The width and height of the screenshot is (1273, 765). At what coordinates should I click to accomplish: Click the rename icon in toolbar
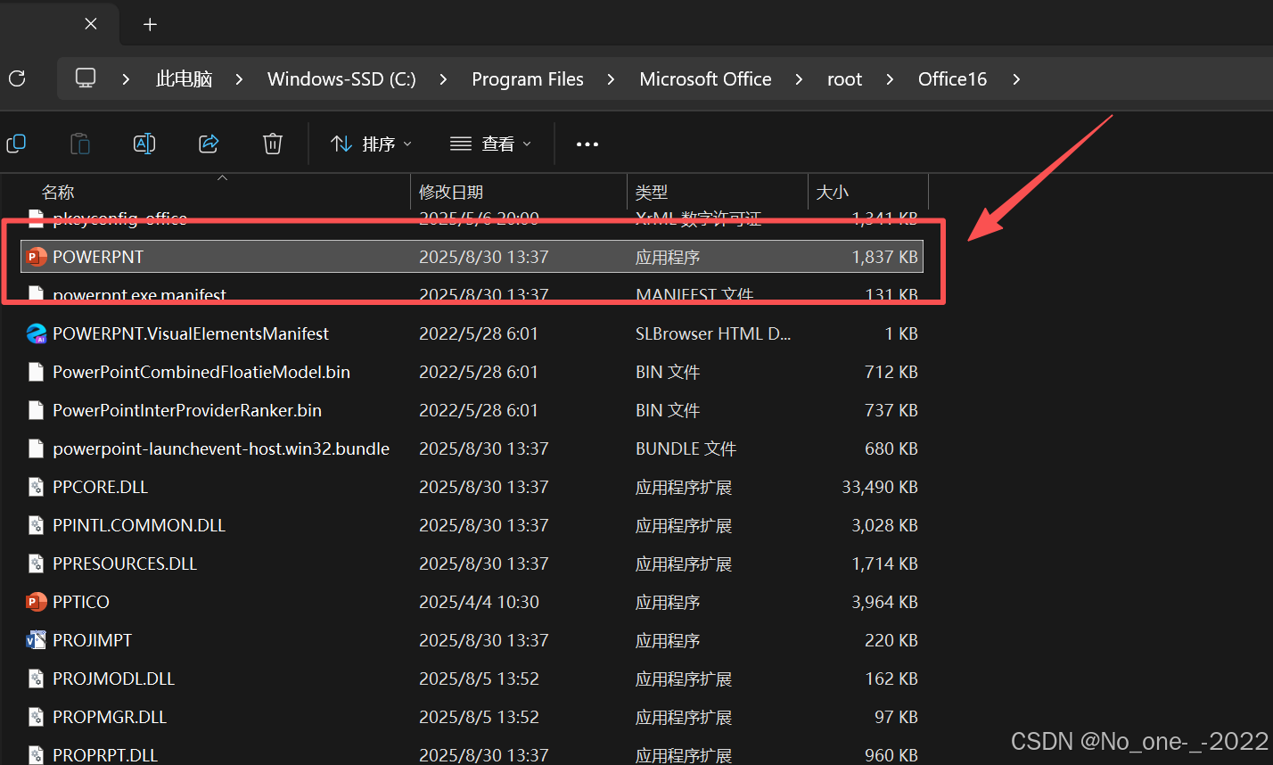(144, 144)
